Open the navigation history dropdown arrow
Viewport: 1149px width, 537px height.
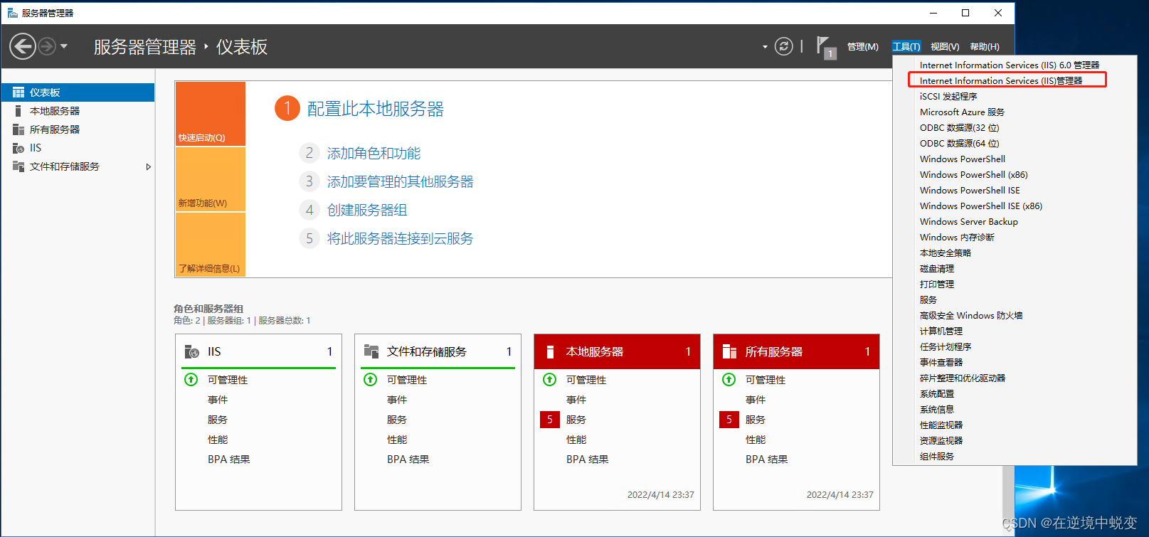(64, 47)
